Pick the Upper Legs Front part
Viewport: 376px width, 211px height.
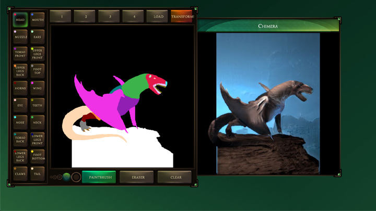[x=38, y=54]
